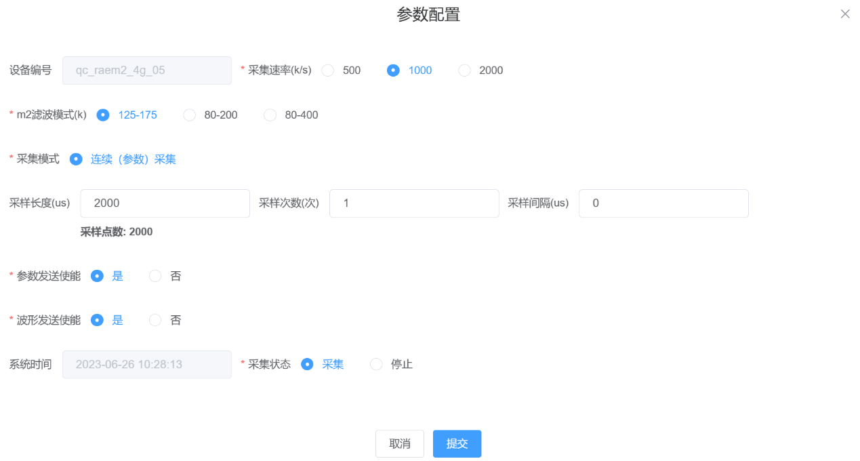The image size is (860, 461).
Task: Click the m2滤波模式(k) label
Action: click(52, 115)
